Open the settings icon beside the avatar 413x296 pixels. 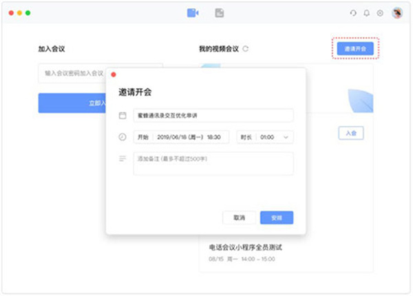[379, 13]
